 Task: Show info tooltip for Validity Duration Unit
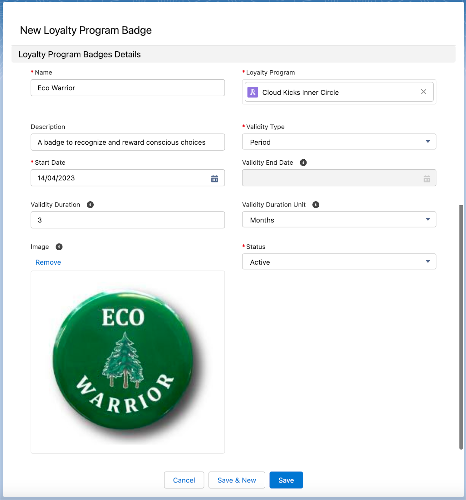click(316, 205)
